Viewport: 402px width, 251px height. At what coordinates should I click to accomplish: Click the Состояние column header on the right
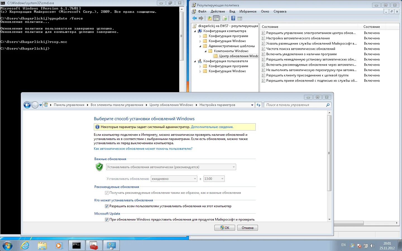(372, 27)
